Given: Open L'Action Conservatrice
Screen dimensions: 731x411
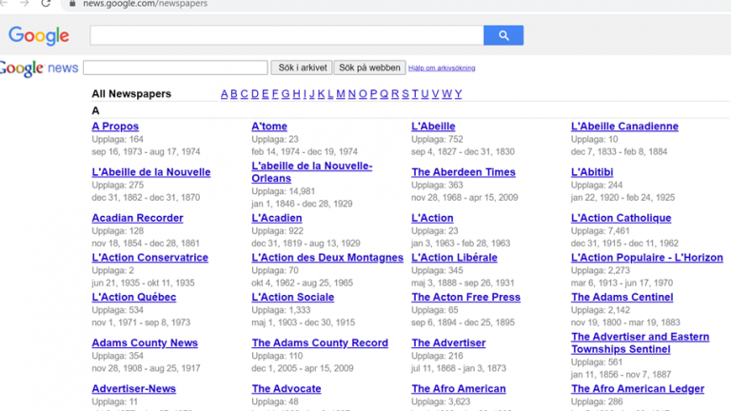Looking at the screenshot, I should tap(150, 257).
